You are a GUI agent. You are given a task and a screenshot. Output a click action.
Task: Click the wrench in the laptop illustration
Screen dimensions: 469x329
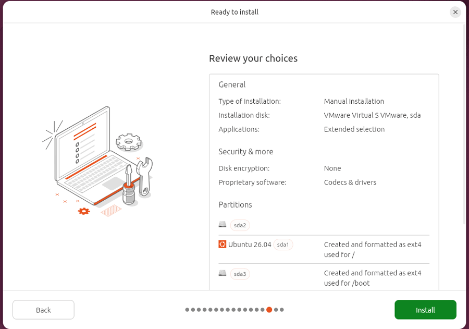click(x=144, y=177)
